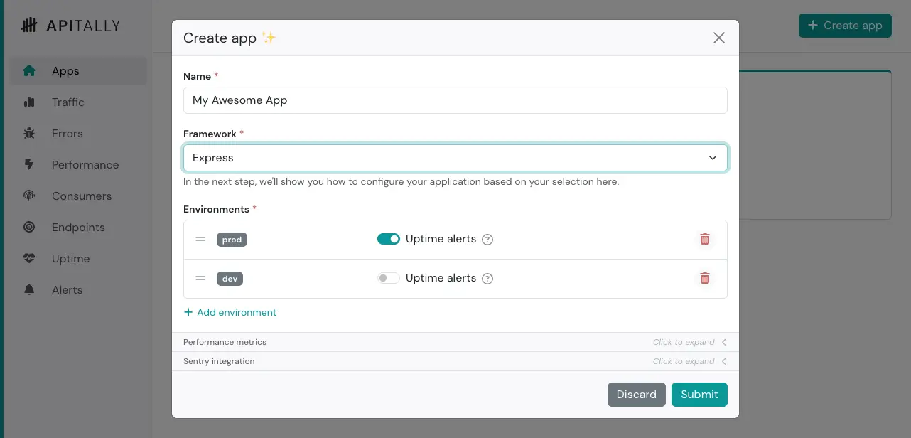Select the Alerts bell icon
The image size is (911, 438).
29,289
